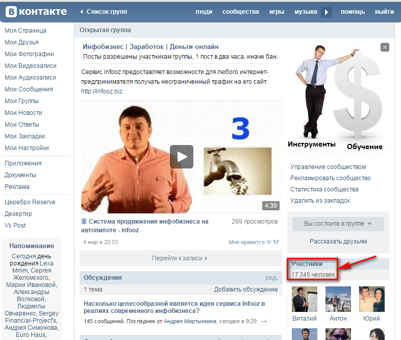The image size is (401, 340).
Task: Click Управление сообществом
Action: tap(328, 167)
